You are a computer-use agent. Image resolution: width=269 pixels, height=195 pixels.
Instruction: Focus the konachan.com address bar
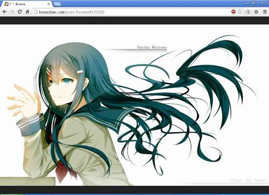click(x=132, y=12)
